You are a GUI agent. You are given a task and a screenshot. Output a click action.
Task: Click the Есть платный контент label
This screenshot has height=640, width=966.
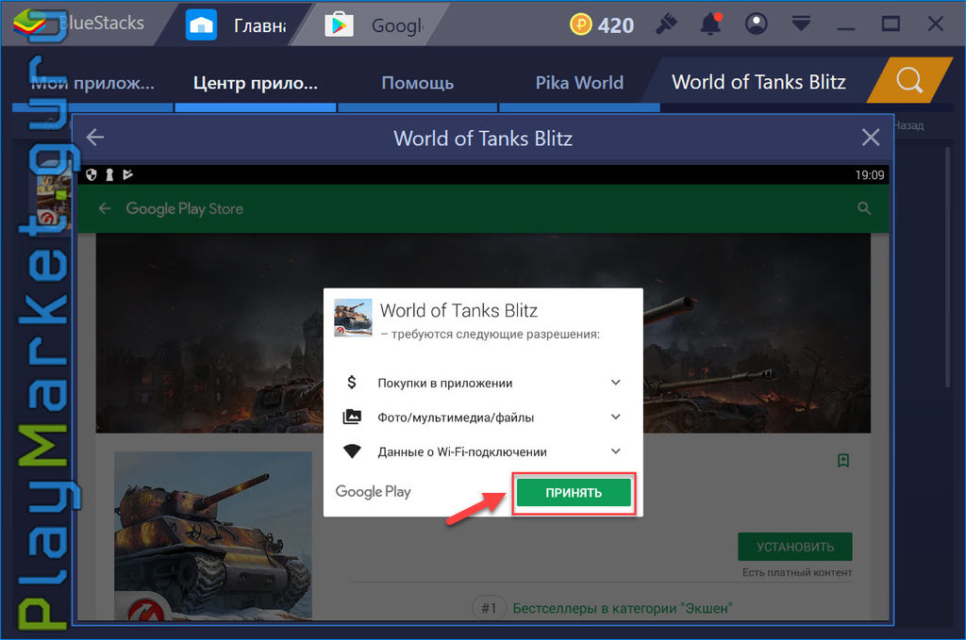click(796, 572)
